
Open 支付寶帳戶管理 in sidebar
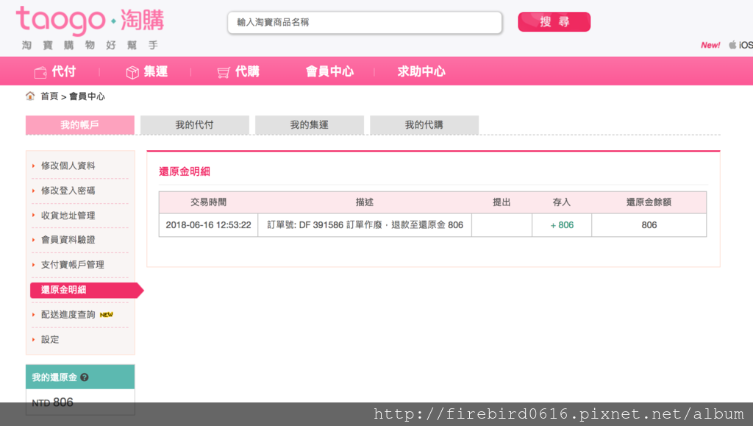[73, 265]
